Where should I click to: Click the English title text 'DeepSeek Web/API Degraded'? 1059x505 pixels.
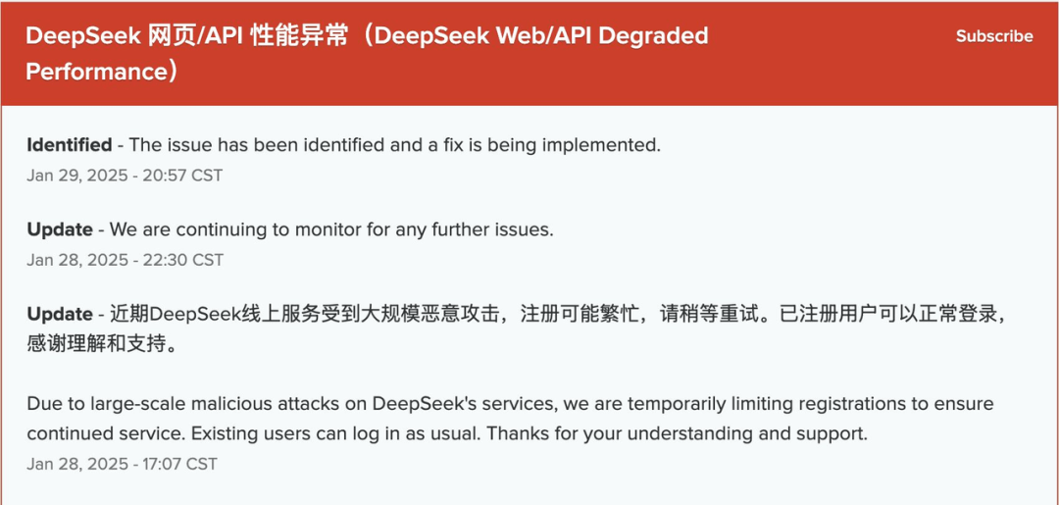coord(541,36)
